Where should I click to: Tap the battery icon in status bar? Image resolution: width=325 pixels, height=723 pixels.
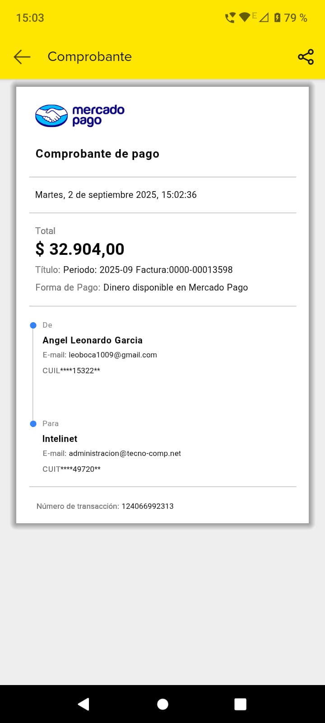277,18
